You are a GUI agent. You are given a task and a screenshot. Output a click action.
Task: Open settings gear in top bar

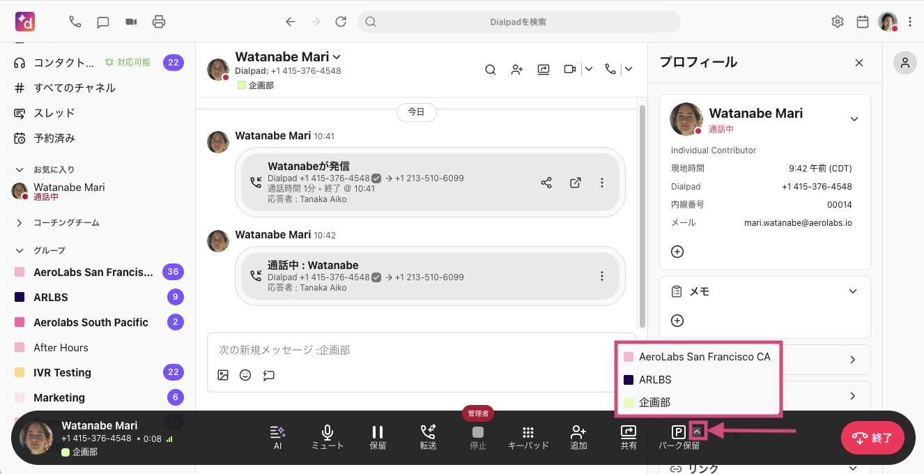coord(838,22)
